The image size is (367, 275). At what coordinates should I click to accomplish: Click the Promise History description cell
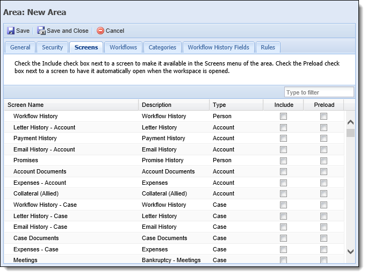163,160
